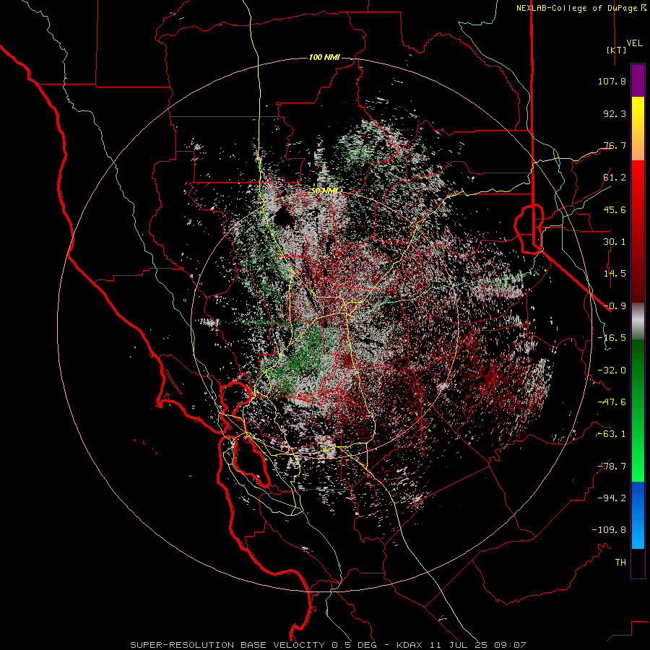The image size is (650, 650).
Task: Click the 45.6 velocity scale value
Action: pos(615,209)
